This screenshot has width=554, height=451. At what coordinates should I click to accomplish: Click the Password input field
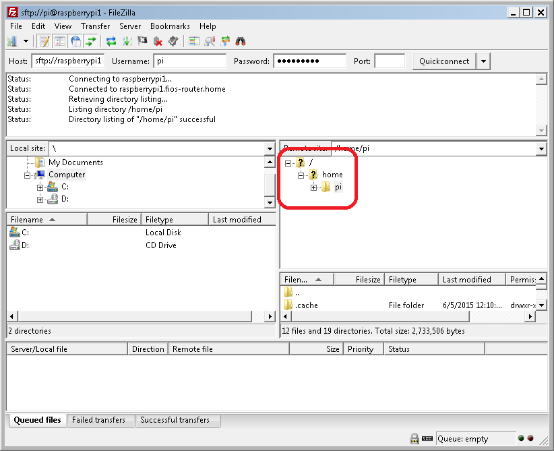coord(310,61)
